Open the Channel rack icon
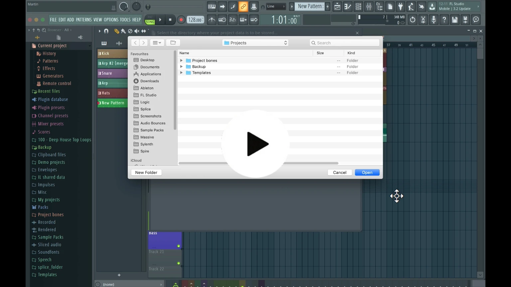Screen dimensions: 511x287 click(358, 6)
